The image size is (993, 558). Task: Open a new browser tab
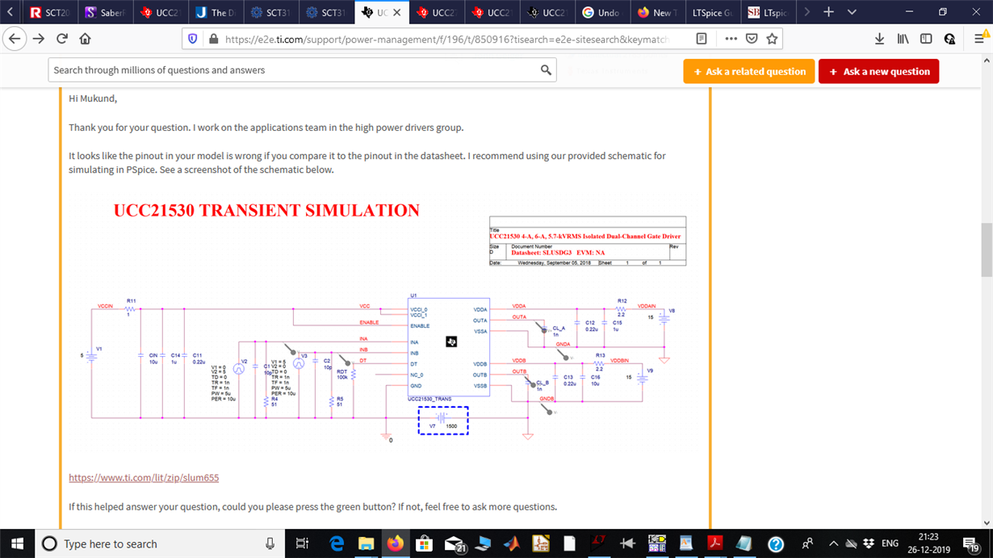tap(828, 12)
